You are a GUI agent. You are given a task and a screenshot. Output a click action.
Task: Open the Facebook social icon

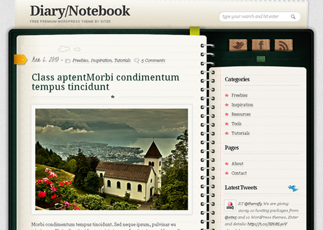pyautogui.click(x=261, y=45)
